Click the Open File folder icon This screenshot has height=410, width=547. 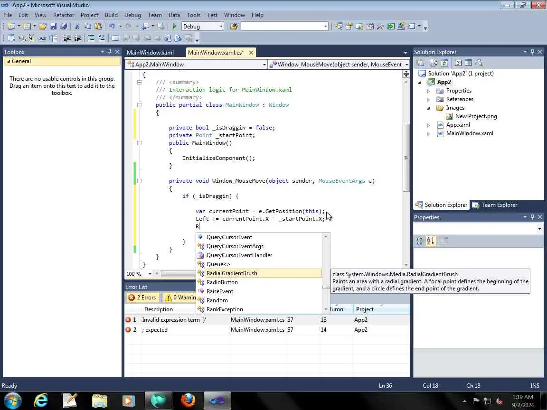click(43, 26)
